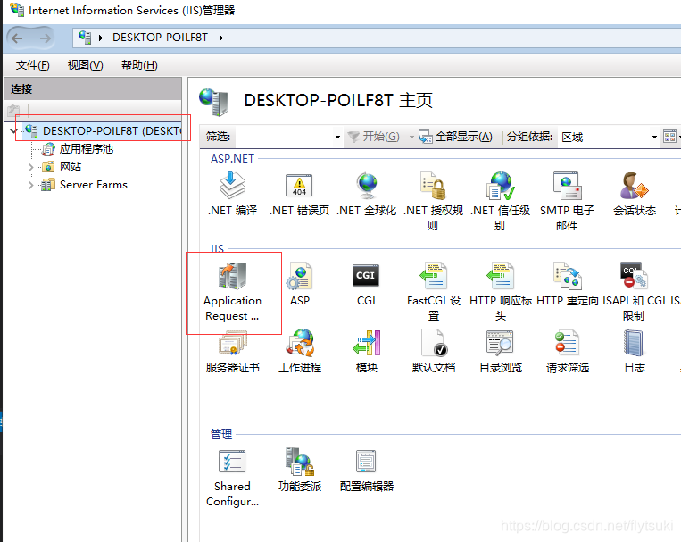This screenshot has height=542, width=681.
Task: Collapse the DESKTOP-POILF8T tree node
Action: pyautogui.click(x=13, y=130)
